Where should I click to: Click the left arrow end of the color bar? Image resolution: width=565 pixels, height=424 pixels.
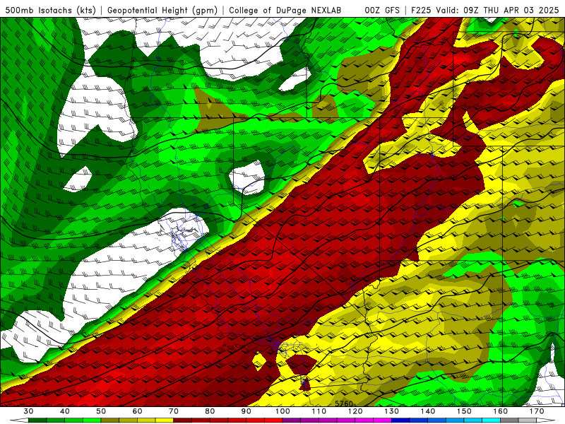19,420
